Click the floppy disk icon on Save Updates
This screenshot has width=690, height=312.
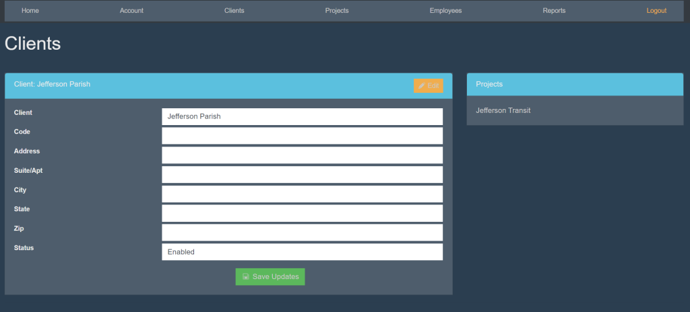[x=246, y=277]
